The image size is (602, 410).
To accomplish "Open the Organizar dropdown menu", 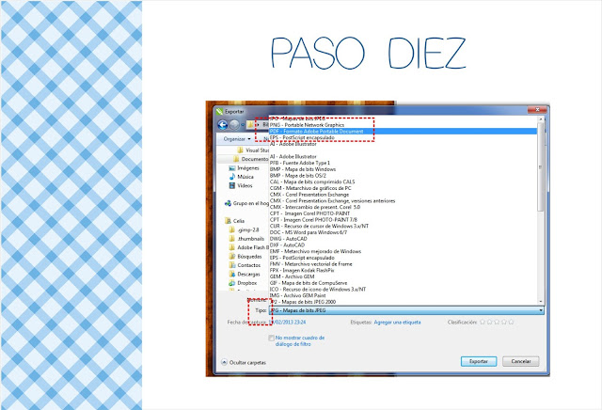I will click(x=237, y=138).
